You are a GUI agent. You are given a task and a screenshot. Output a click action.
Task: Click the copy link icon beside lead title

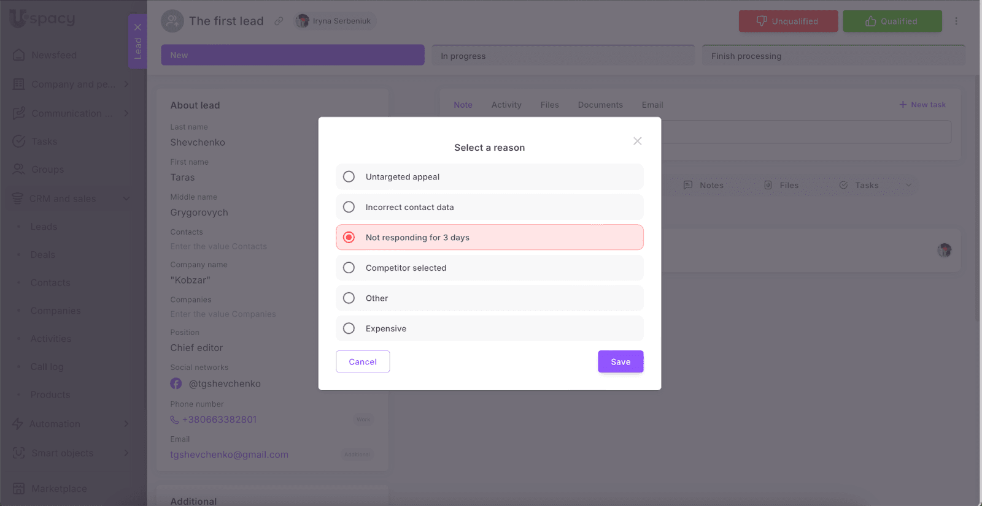pyautogui.click(x=279, y=21)
